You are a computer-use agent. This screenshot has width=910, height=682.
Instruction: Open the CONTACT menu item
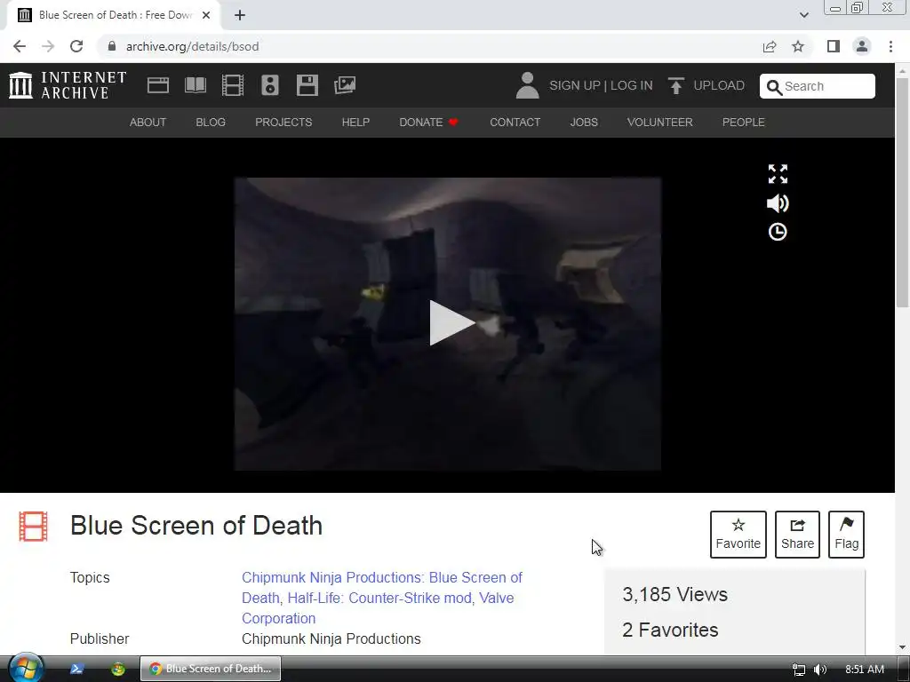click(x=515, y=123)
